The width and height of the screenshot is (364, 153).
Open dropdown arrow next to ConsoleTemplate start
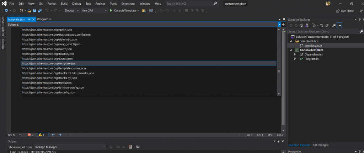[138, 10]
